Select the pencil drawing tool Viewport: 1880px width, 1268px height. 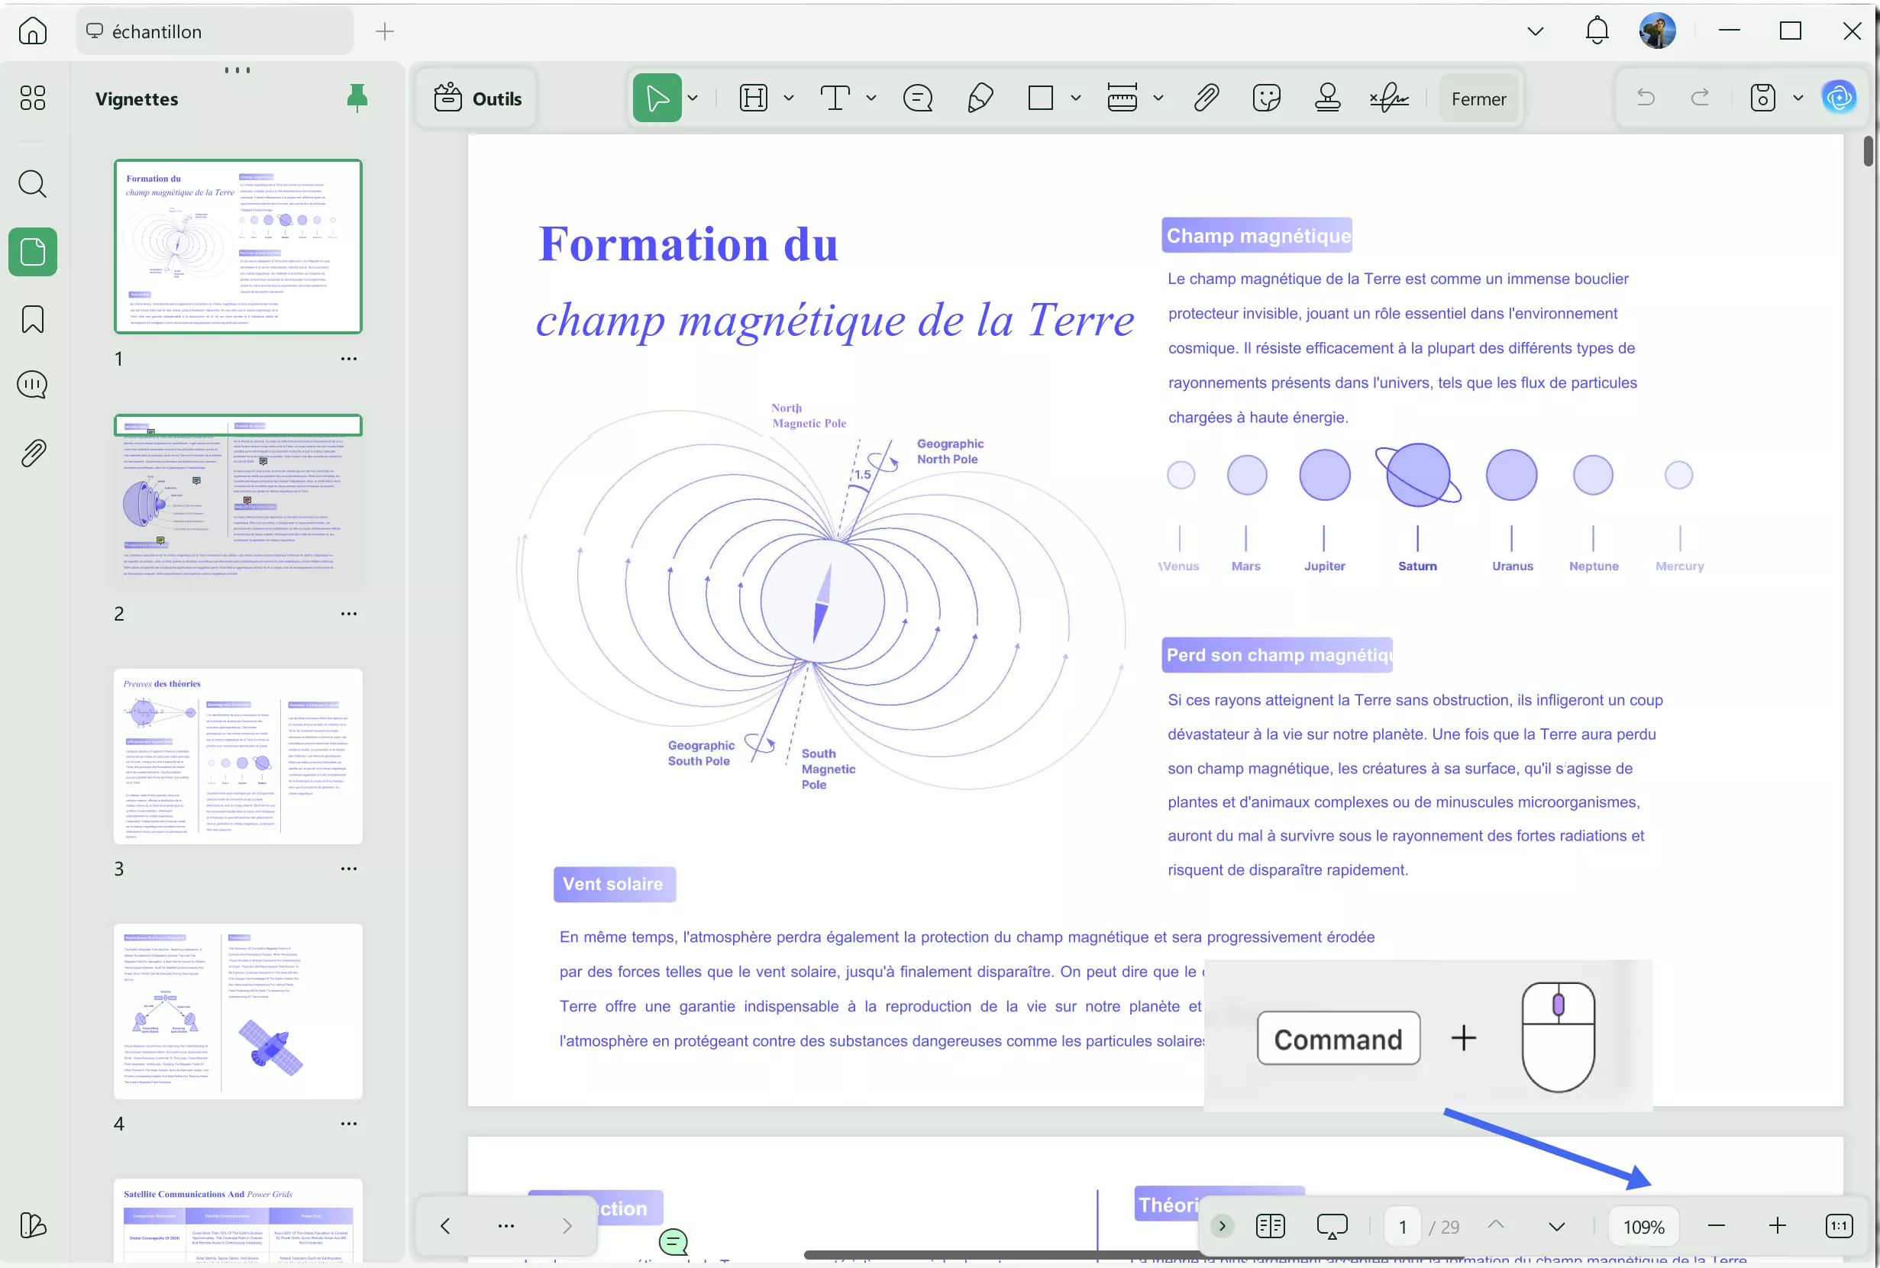[x=980, y=98]
